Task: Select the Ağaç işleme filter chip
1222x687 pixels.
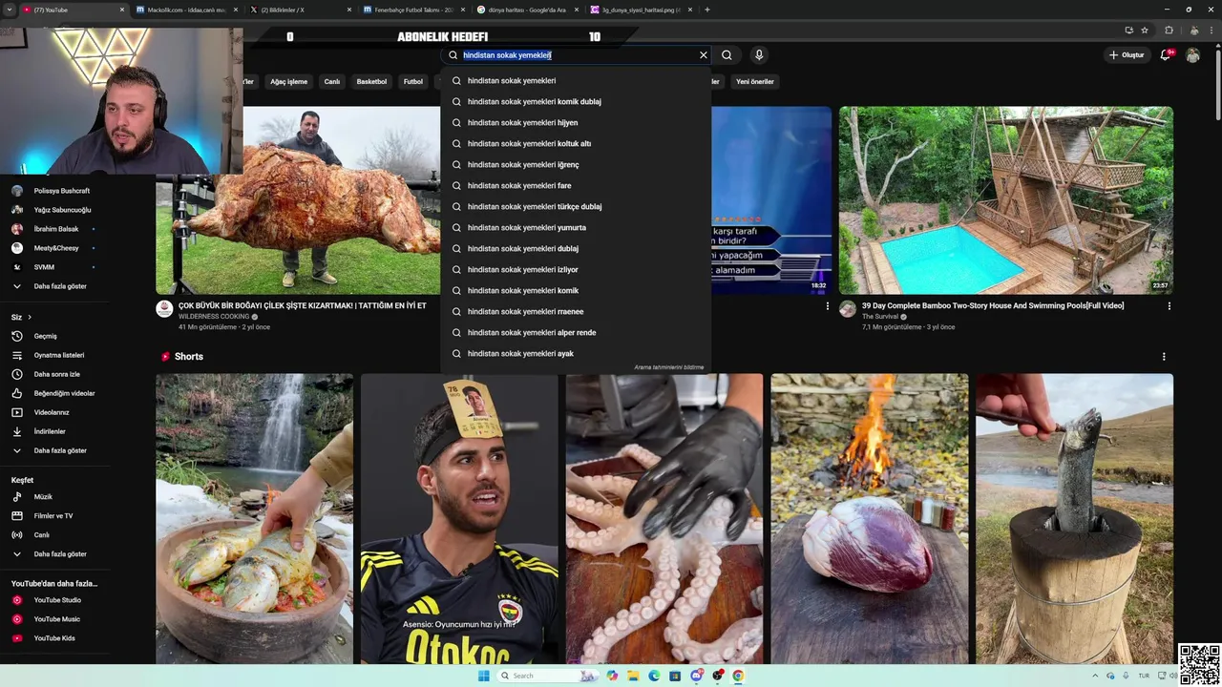Action: point(288,82)
